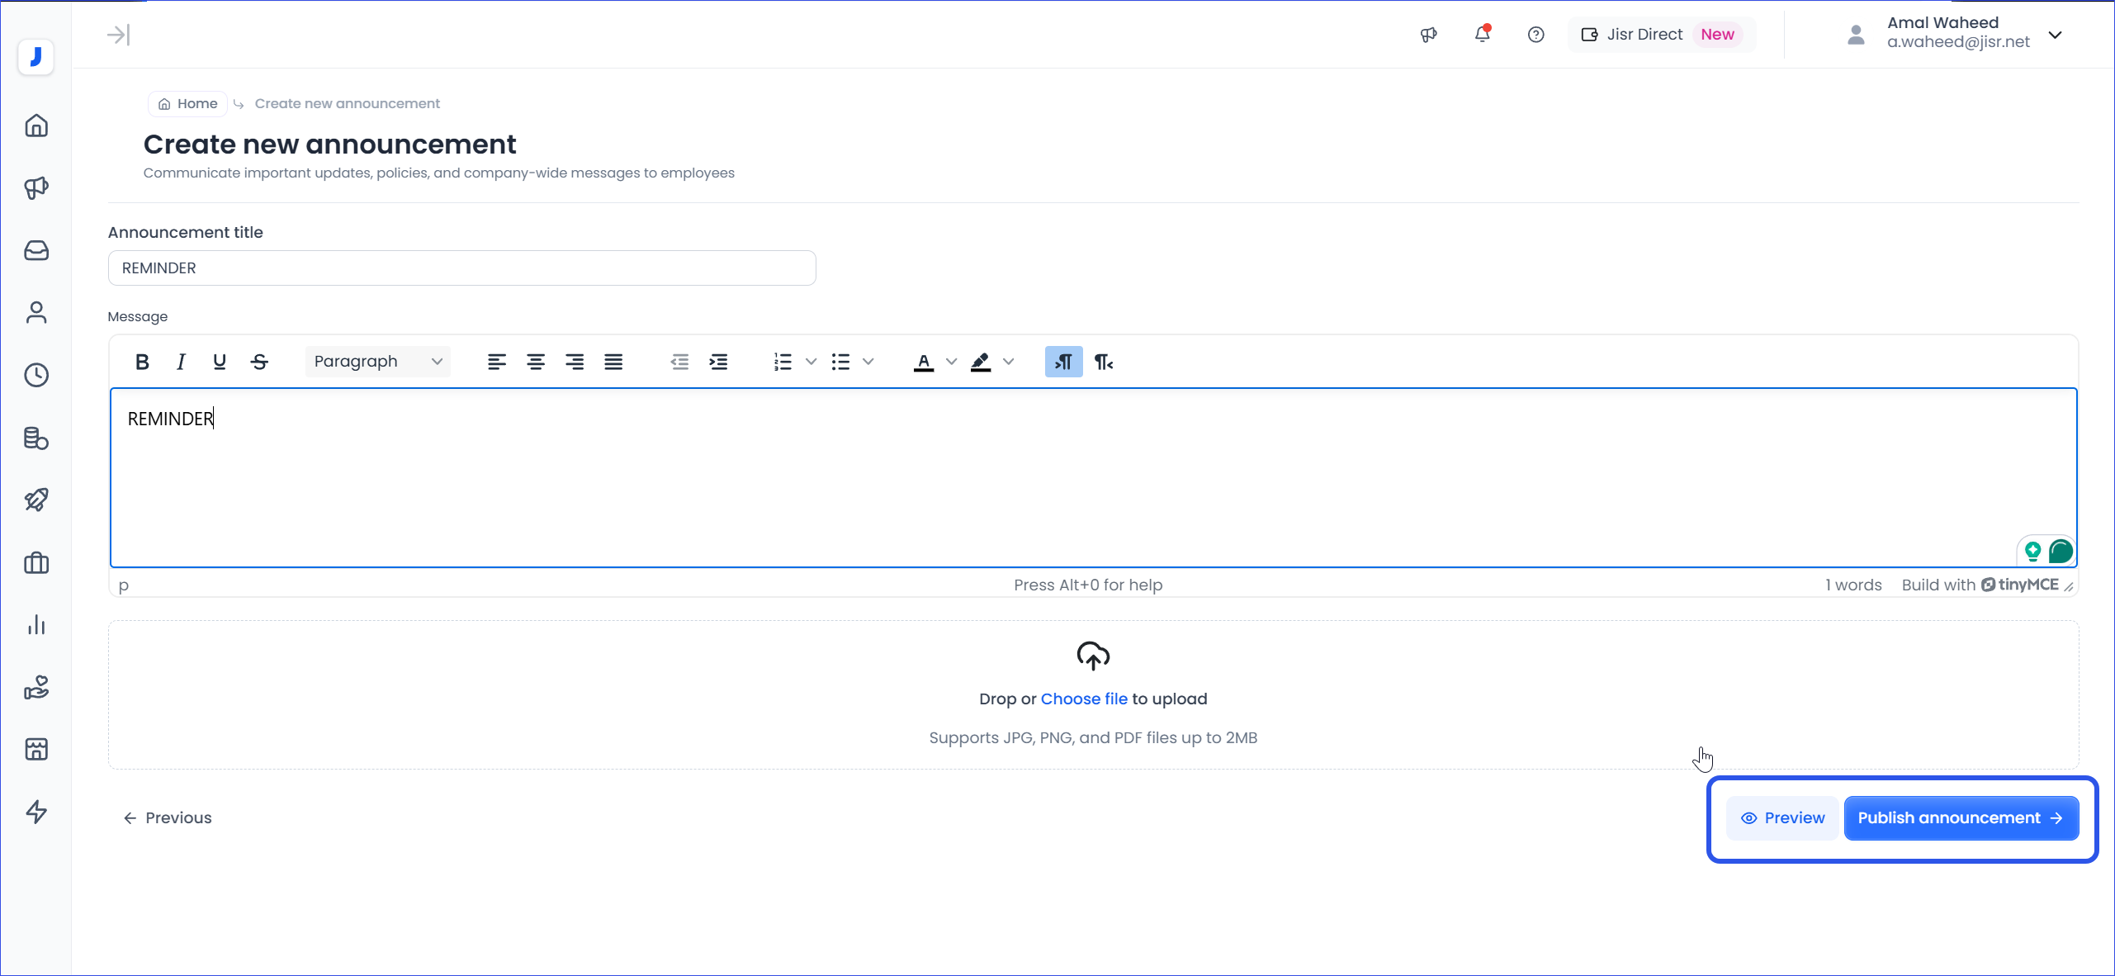Expand the collapsed sidebar arrow
The image size is (2115, 976).
[x=118, y=35]
